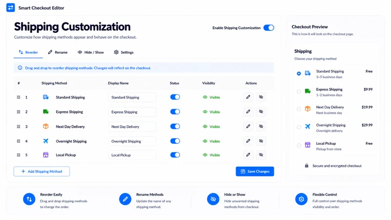Image resolution: width=391 pixels, height=220 pixels.
Task: Toggle the Local Pickup status switch
Action: click(x=175, y=154)
